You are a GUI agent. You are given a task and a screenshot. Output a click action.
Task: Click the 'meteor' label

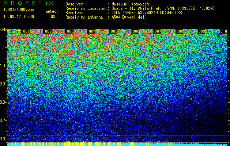52,11
